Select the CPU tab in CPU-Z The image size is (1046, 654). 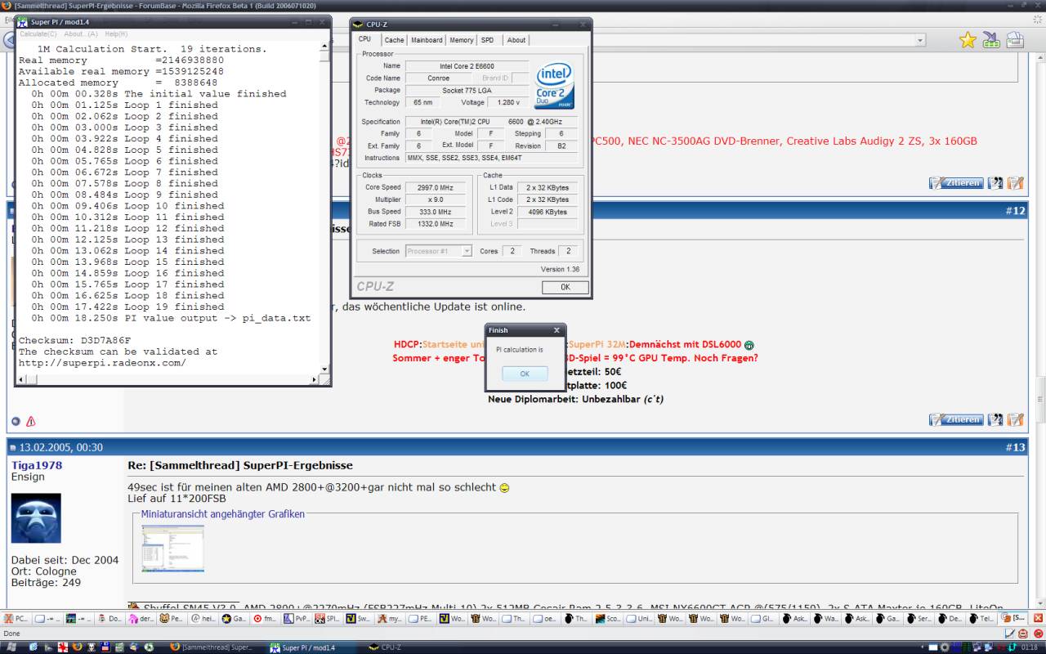pos(364,39)
